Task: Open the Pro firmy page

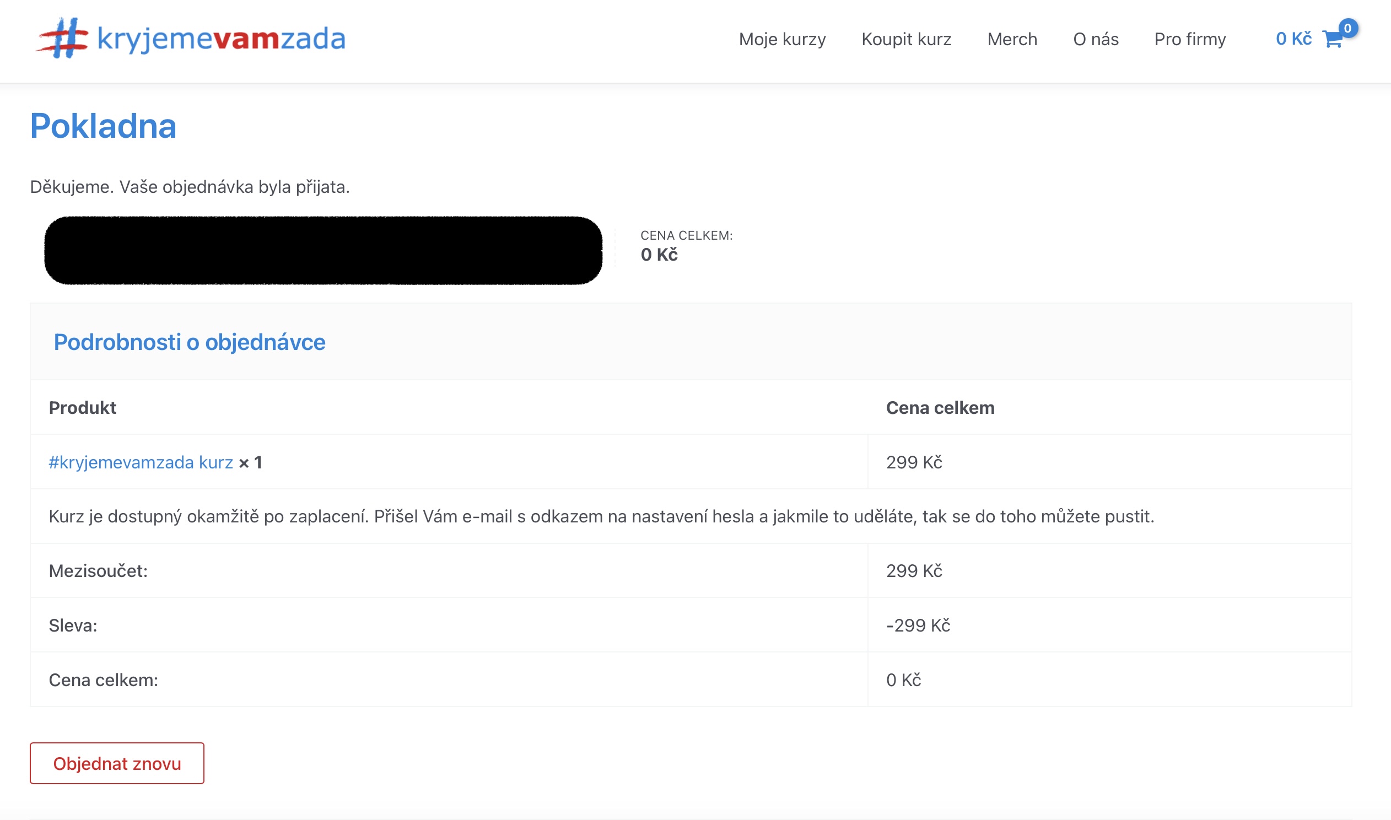Action: (1189, 39)
